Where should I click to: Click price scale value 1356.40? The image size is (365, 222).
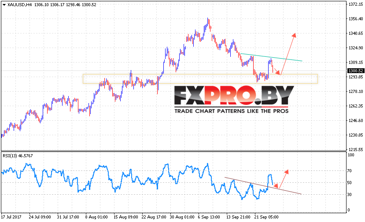(356, 18)
